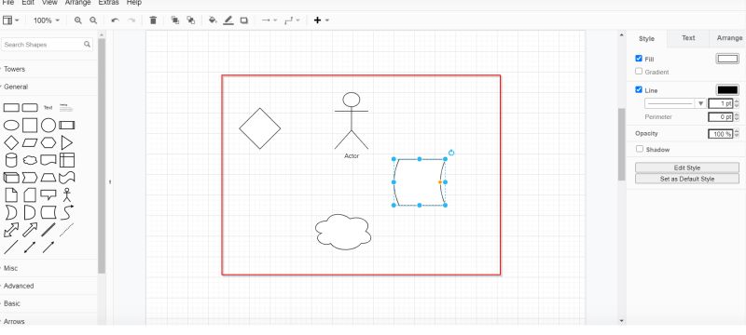
Task: Select the ellipse shape in General palette
Action: [11, 126]
